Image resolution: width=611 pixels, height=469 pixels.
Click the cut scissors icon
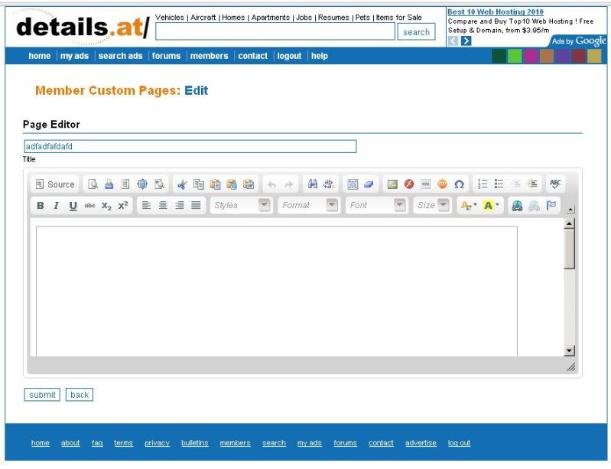pyautogui.click(x=182, y=184)
